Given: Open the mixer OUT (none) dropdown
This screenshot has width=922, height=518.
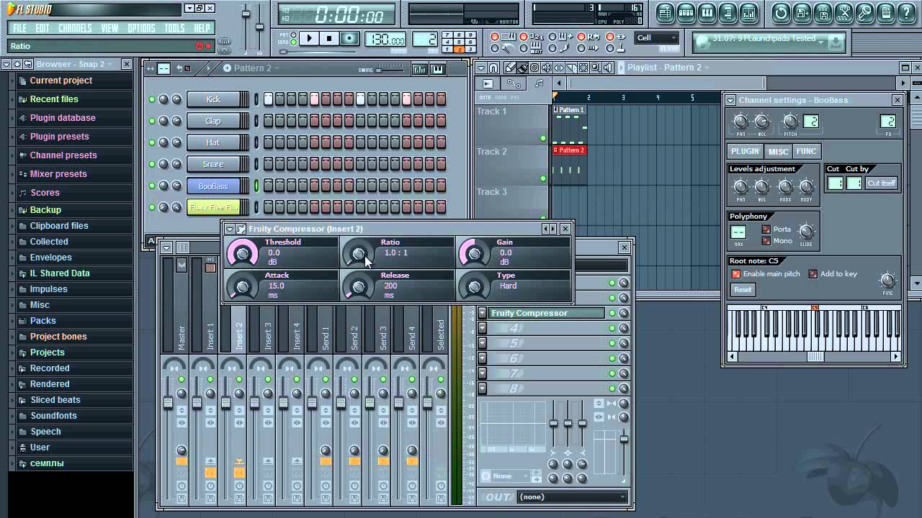Looking at the screenshot, I should (573, 496).
